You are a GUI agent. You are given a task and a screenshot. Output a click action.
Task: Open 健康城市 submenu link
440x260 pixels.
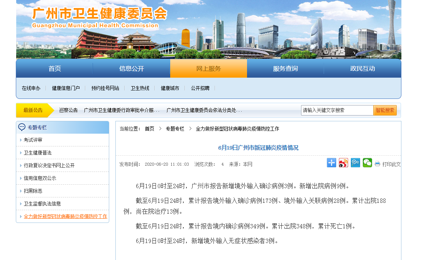point(170,88)
